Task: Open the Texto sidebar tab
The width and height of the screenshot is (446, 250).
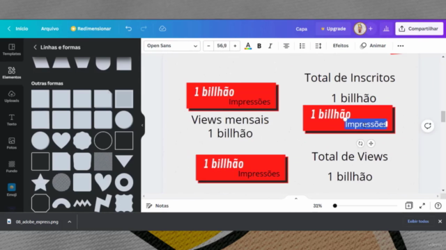Action: (12, 120)
